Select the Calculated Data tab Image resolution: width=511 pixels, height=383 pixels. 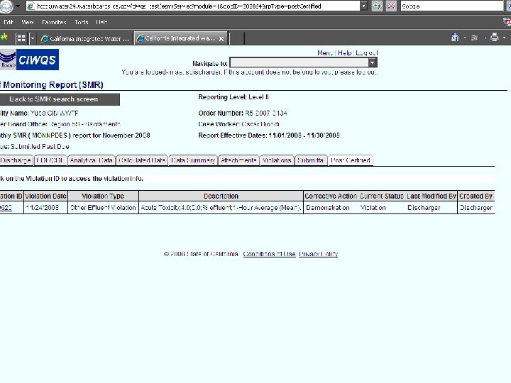pos(142,160)
